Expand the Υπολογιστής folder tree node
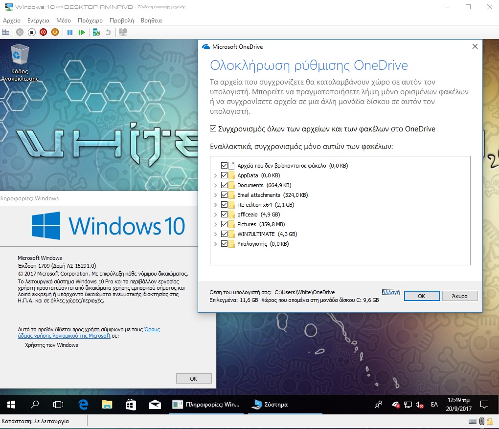The image size is (499, 429). [x=215, y=244]
